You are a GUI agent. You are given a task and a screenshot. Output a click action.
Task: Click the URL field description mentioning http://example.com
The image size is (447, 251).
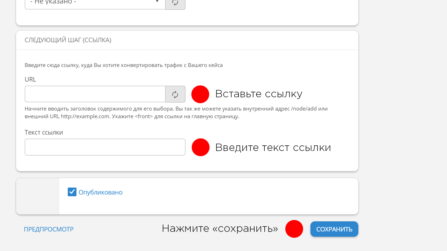tap(176, 112)
